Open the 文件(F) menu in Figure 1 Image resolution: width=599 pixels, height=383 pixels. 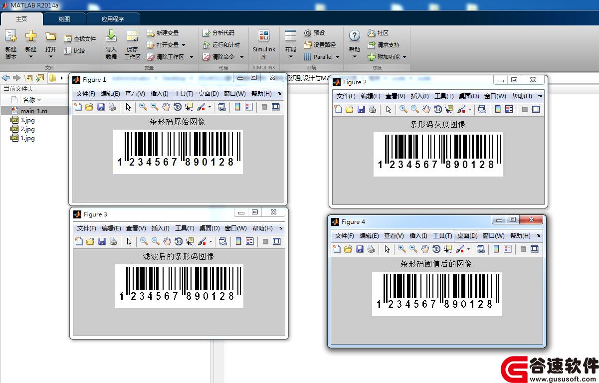(86, 93)
